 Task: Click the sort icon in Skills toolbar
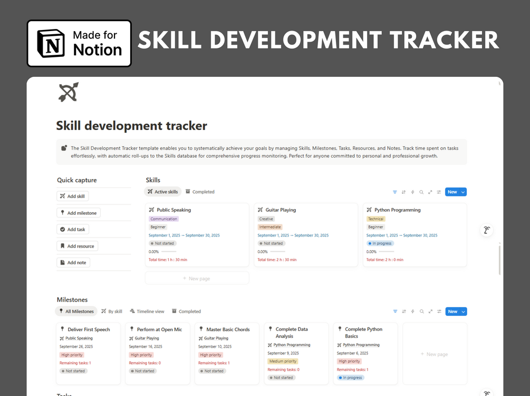coord(403,192)
